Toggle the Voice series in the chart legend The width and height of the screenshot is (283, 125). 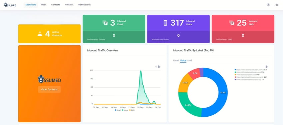[125, 110]
